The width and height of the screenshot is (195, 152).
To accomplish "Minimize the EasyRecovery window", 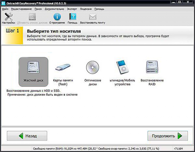I will click(174, 2).
